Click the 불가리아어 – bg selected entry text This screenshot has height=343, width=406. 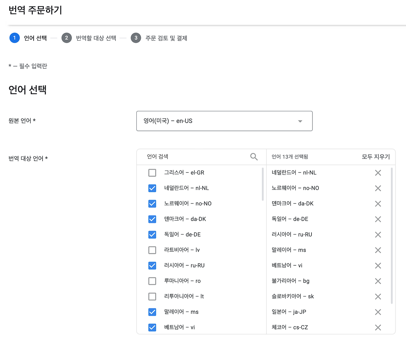click(x=291, y=281)
